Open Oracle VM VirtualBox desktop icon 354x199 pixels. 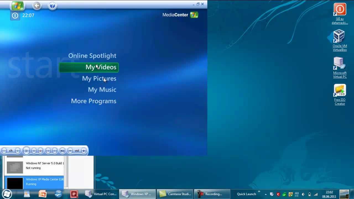click(340, 41)
